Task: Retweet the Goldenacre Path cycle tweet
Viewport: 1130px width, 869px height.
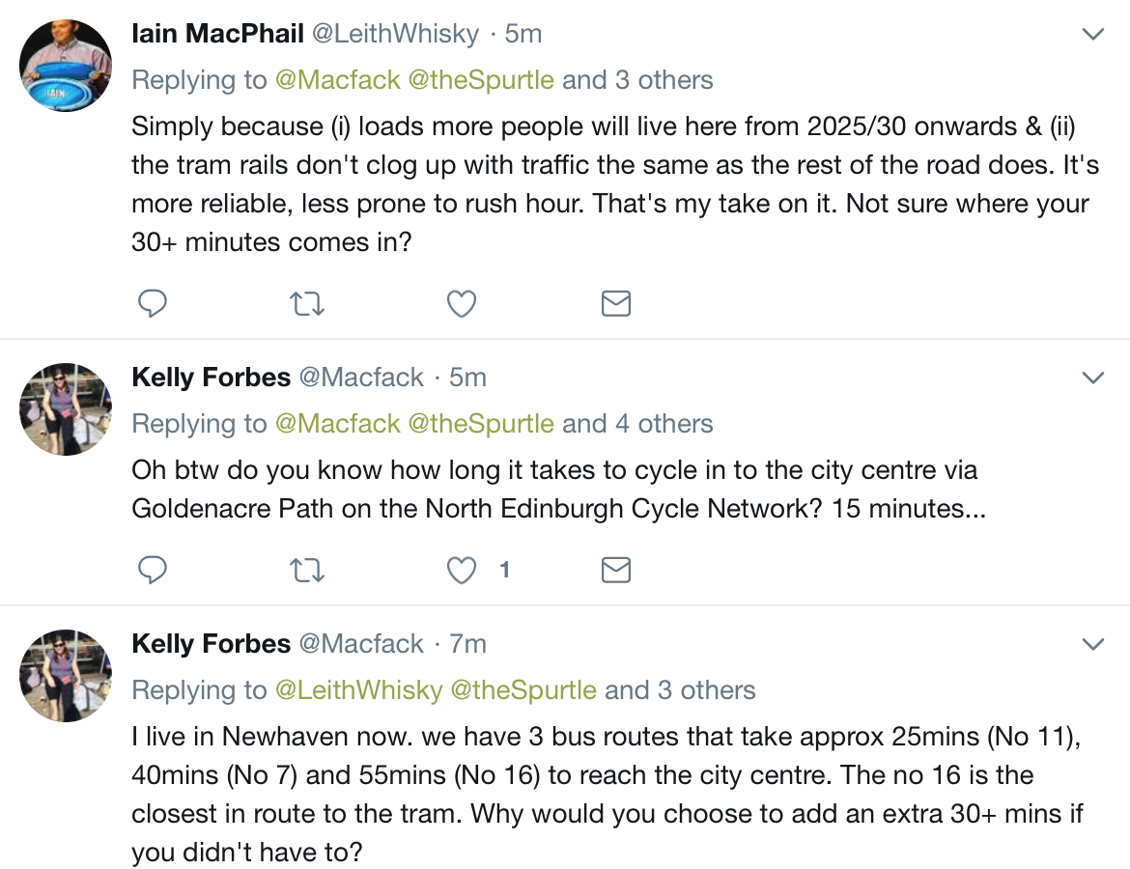Action: (307, 571)
